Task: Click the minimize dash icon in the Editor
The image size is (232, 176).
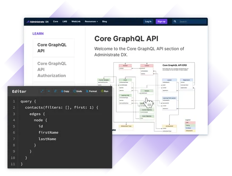Action: (x=49, y=91)
